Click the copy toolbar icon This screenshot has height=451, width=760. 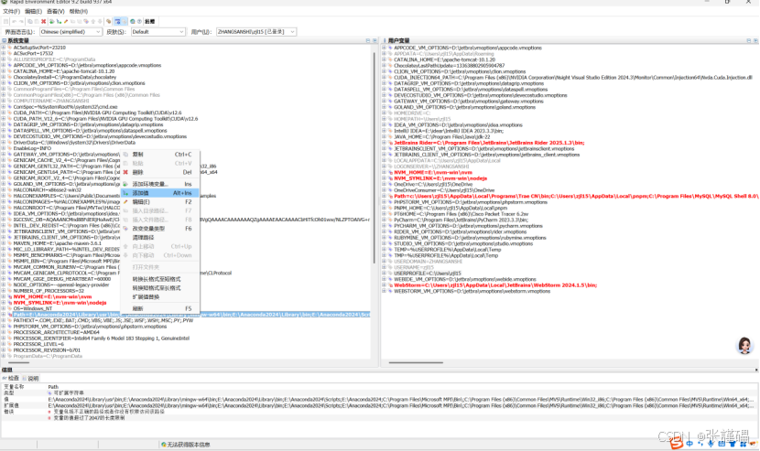pos(30,21)
